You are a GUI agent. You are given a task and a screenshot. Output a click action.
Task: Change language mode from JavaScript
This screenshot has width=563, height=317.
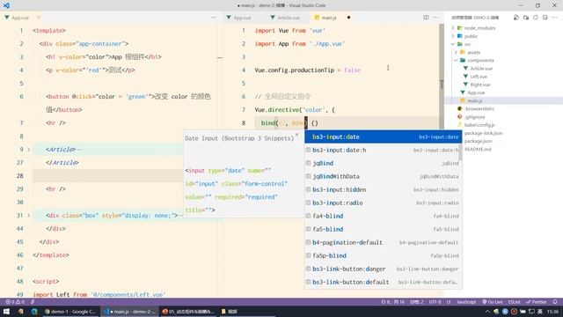coord(466,302)
